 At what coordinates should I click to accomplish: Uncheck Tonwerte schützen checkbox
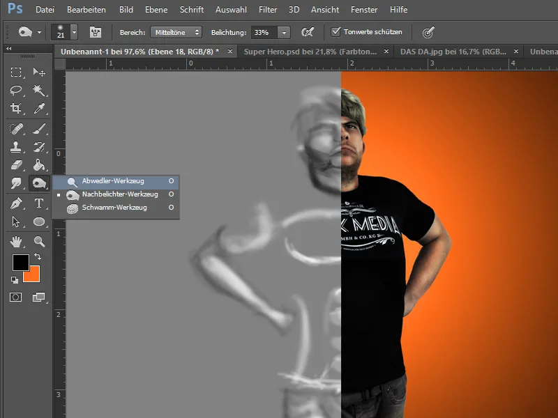pos(335,31)
